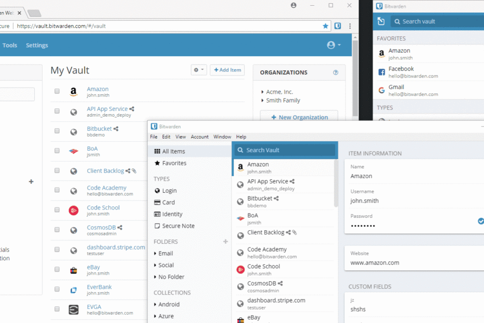Click the Search Vault field in desktop app

click(285, 150)
